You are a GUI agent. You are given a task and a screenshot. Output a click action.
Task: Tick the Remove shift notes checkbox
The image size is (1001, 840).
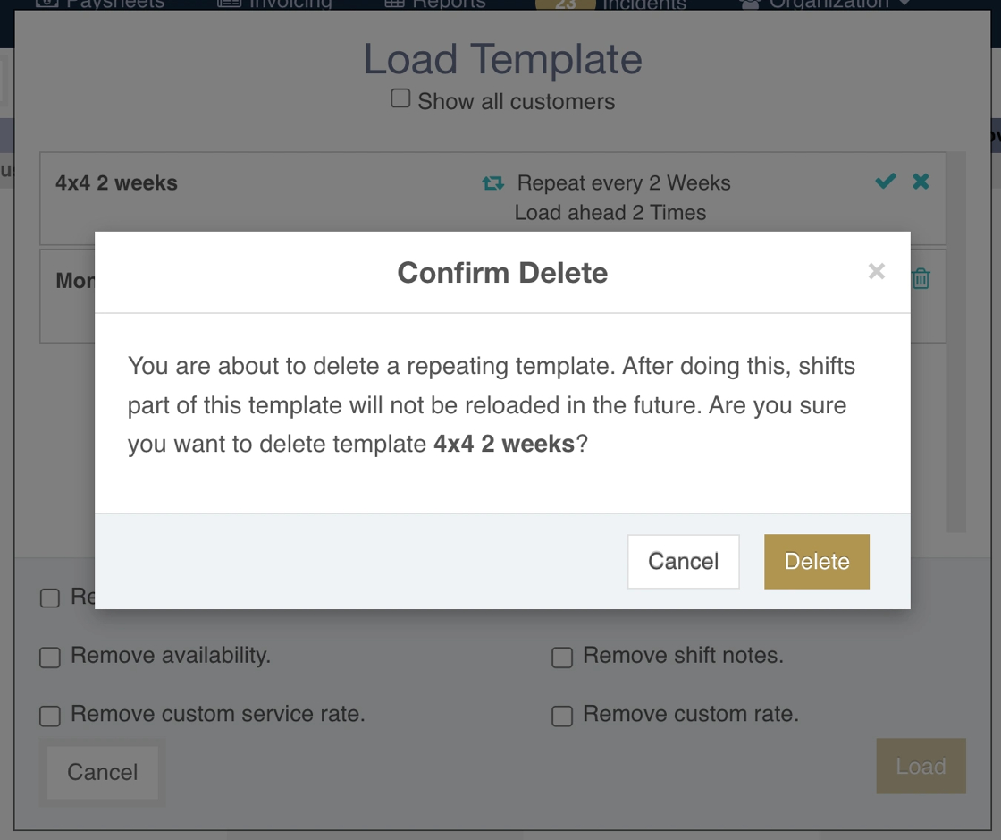pos(562,658)
